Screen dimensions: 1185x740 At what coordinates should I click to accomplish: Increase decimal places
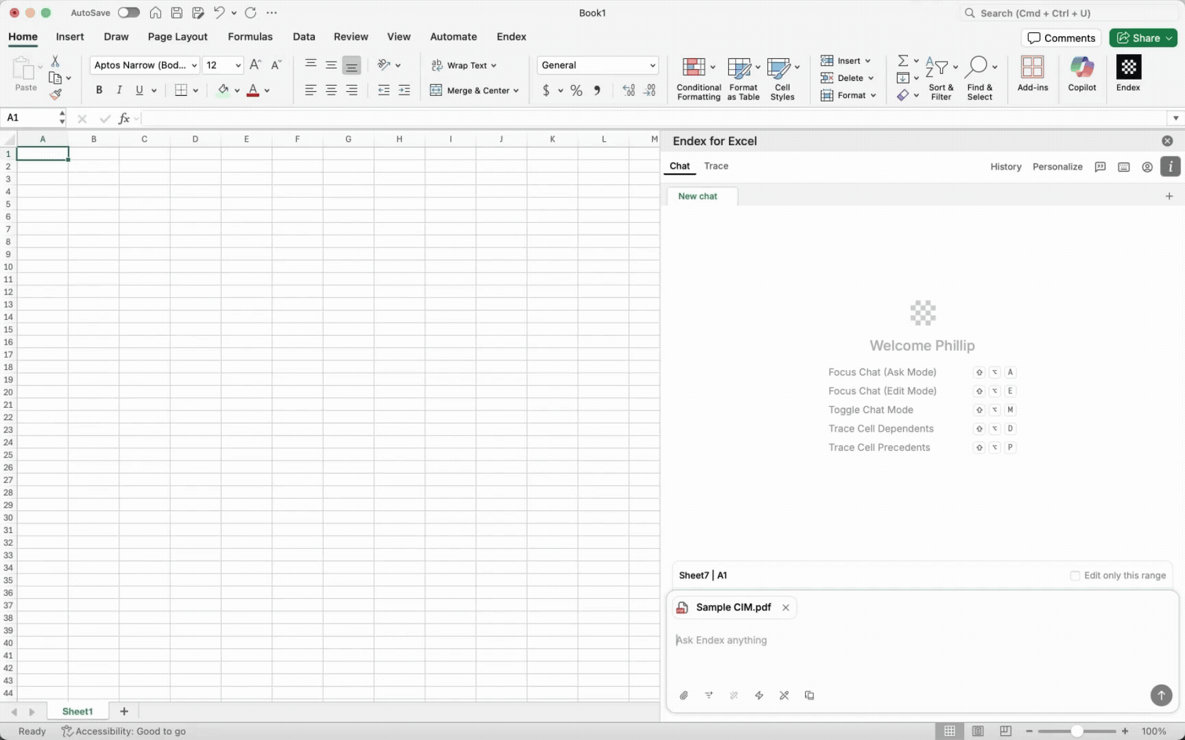tap(628, 90)
